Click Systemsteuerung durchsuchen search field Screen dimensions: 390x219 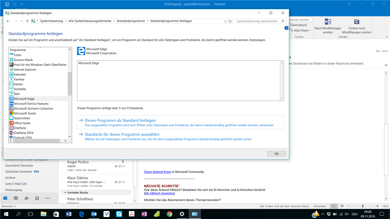pyautogui.click(x=259, y=21)
